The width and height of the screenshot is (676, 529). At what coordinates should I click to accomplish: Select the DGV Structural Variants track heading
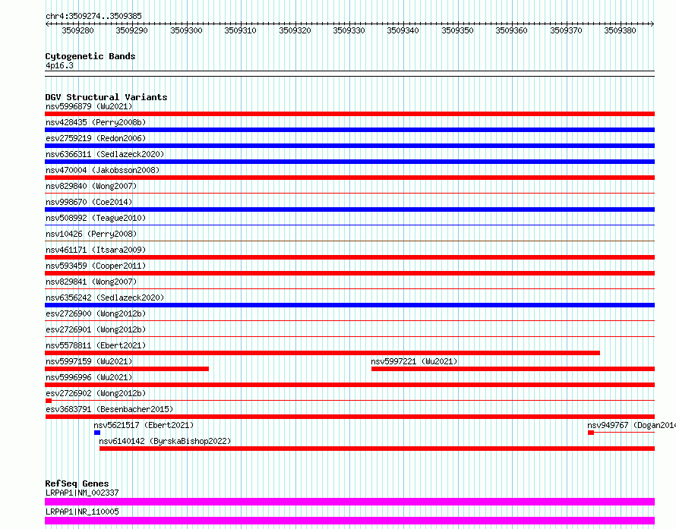tap(106, 97)
